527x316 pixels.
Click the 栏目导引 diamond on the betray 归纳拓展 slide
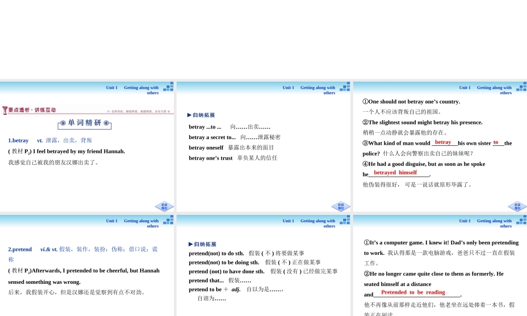tap(341, 206)
